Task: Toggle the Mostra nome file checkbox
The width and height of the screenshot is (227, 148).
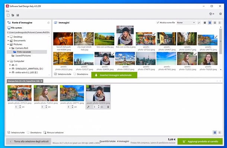Action: (x=158, y=22)
